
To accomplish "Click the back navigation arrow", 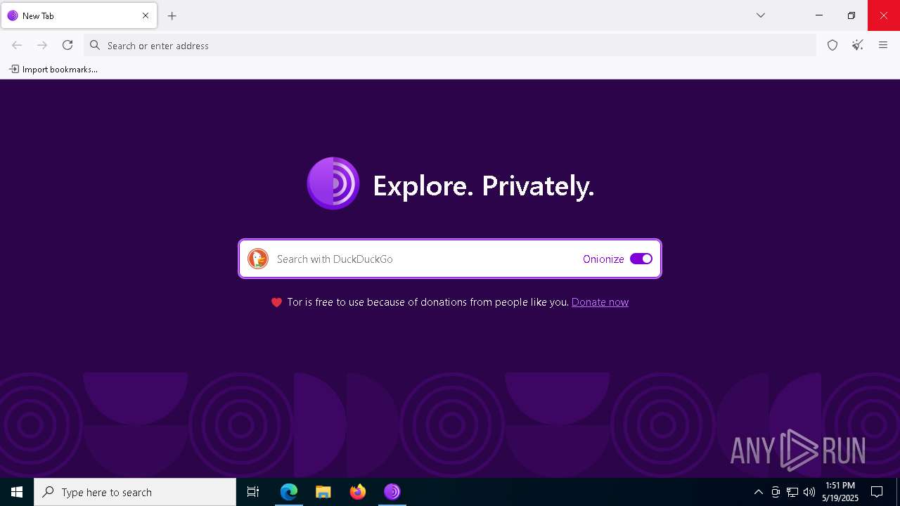I will [x=17, y=45].
